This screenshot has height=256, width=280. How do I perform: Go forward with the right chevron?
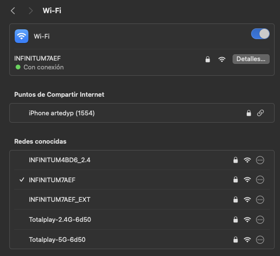31,11
